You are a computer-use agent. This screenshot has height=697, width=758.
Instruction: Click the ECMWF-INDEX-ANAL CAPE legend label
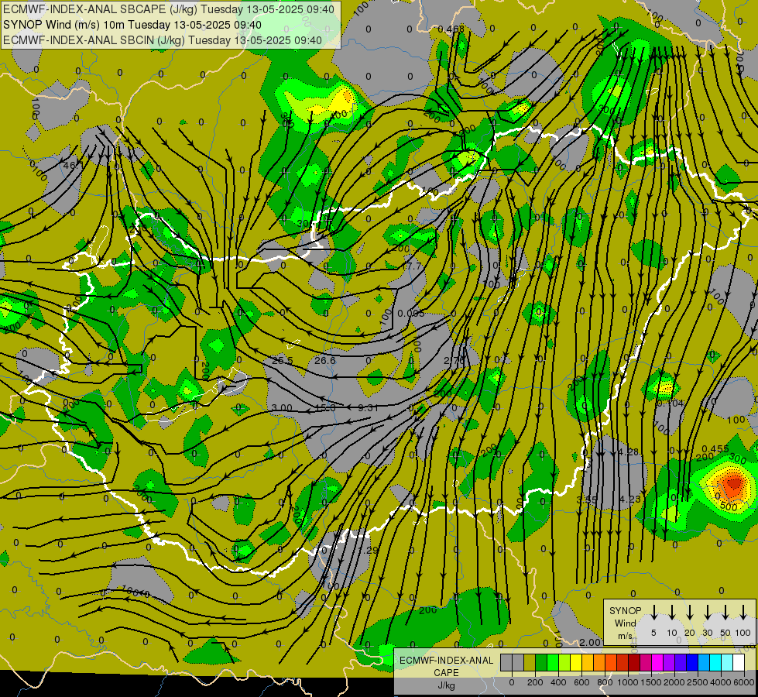click(x=446, y=667)
